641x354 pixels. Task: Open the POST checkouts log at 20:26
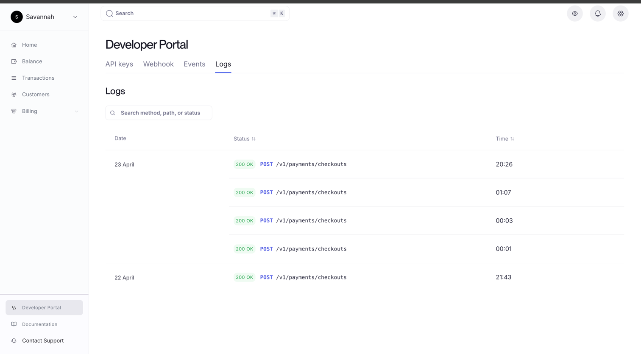(x=303, y=164)
